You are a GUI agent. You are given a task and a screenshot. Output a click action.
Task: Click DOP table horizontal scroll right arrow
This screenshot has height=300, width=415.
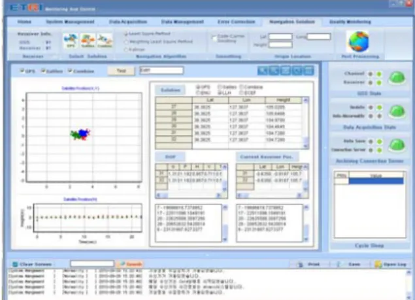[x=219, y=195]
